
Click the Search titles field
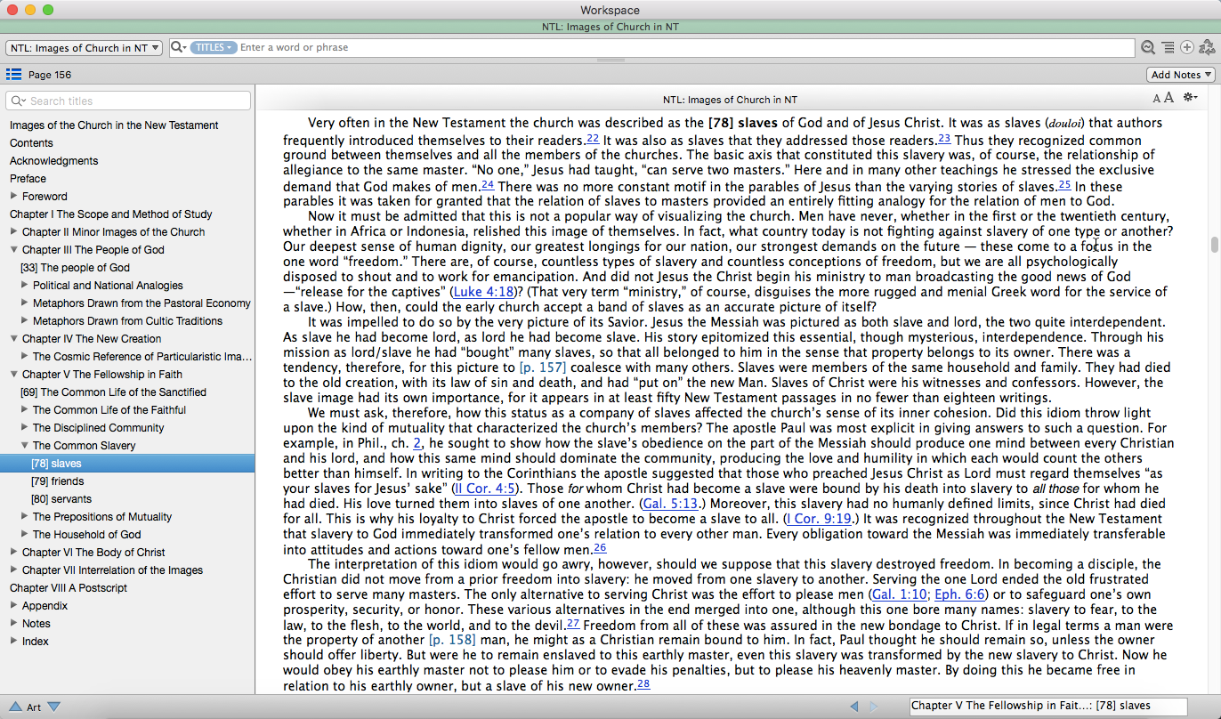click(129, 101)
